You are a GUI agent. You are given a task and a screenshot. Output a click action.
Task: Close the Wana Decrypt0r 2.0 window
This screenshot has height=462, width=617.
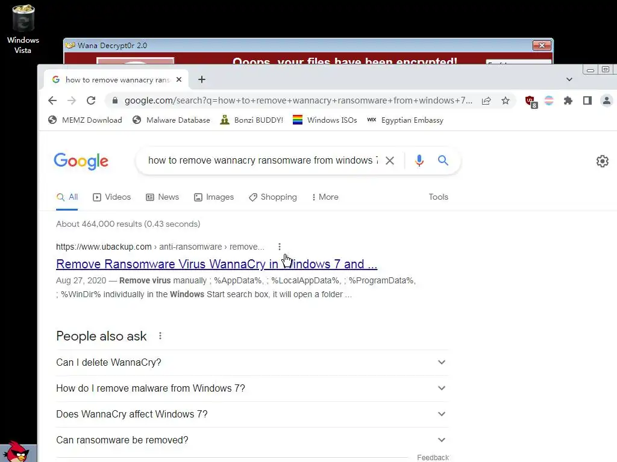(542, 46)
